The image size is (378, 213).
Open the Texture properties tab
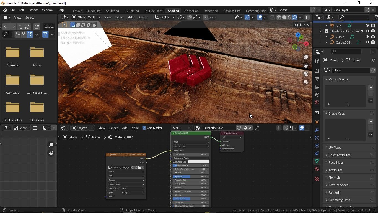click(317, 179)
